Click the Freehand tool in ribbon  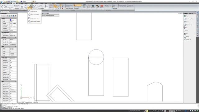(x=16, y=8)
